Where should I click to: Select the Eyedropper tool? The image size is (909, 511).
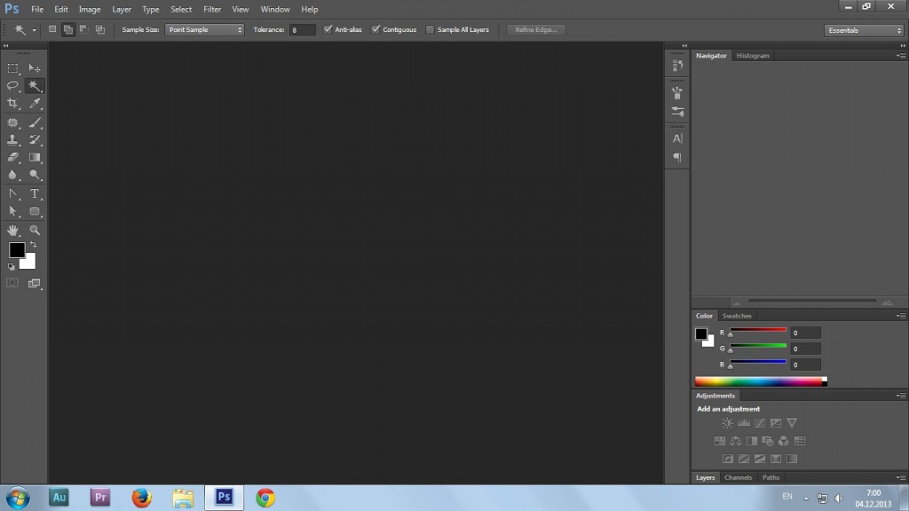pyautogui.click(x=35, y=104)
